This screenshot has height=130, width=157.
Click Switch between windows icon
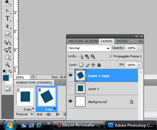(24, 125)
